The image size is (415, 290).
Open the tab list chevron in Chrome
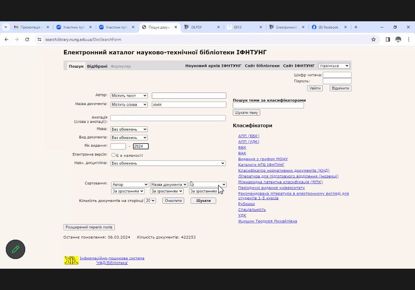pyautogui.click(x=5, y=27)
